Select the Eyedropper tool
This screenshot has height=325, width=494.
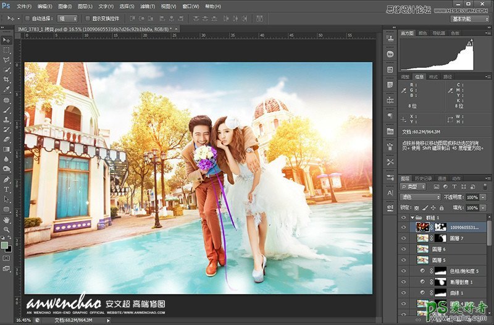tap(7, 90)
